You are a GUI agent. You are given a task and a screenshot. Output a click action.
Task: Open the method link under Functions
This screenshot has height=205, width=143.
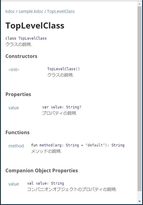(16, 146)
